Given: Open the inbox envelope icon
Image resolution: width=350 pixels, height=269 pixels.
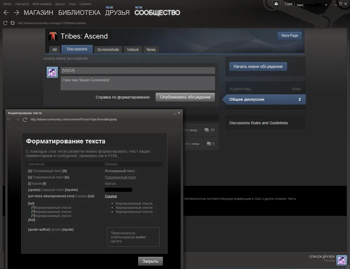Looking at the screenshot, I should pyautogui.click(x=276, y=4).
